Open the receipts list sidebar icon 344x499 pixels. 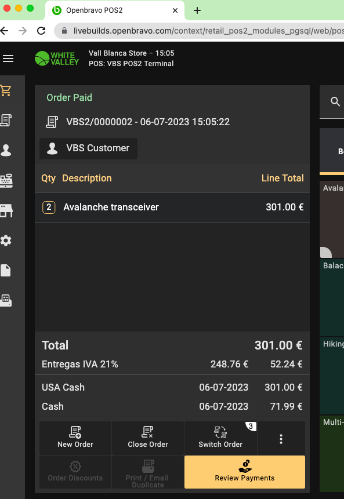tap(6, 121)
